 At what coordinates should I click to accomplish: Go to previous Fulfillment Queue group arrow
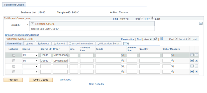coord(142,18)
